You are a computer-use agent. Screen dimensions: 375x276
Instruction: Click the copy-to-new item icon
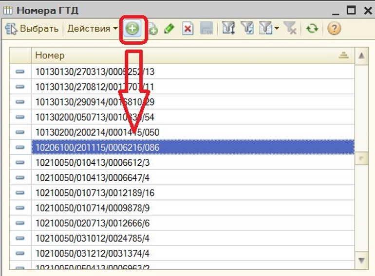[152, 29]
